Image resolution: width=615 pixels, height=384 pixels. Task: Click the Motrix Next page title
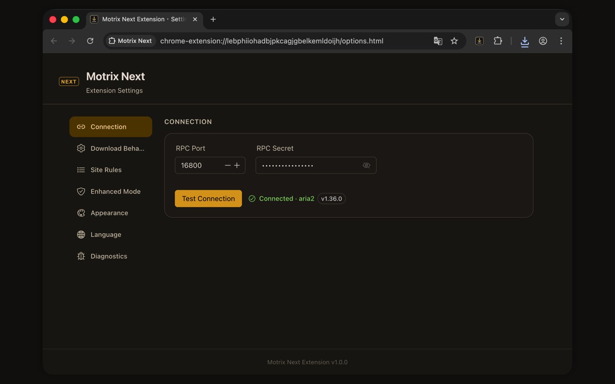tap(115, 76)
